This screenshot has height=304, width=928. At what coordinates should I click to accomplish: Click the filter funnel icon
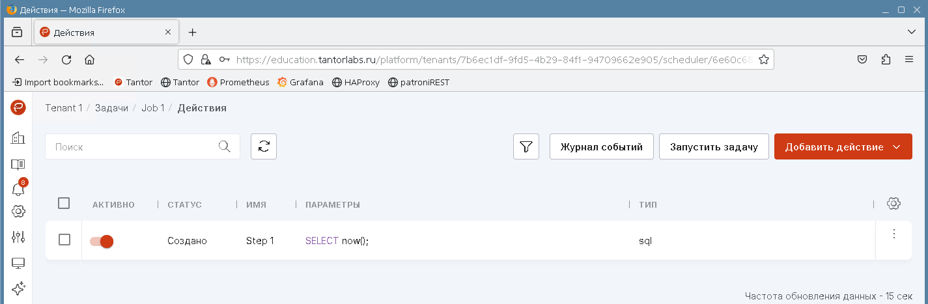[526, 146]
